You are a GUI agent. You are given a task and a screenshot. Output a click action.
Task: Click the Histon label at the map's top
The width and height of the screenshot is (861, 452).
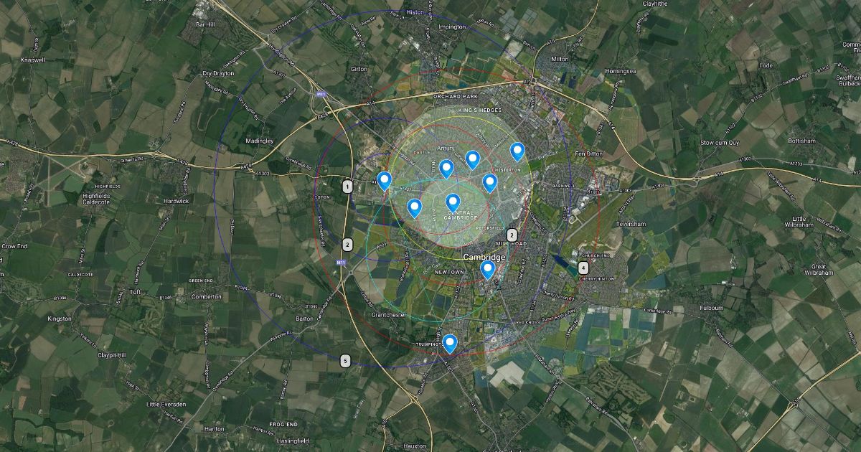[415, 13]
